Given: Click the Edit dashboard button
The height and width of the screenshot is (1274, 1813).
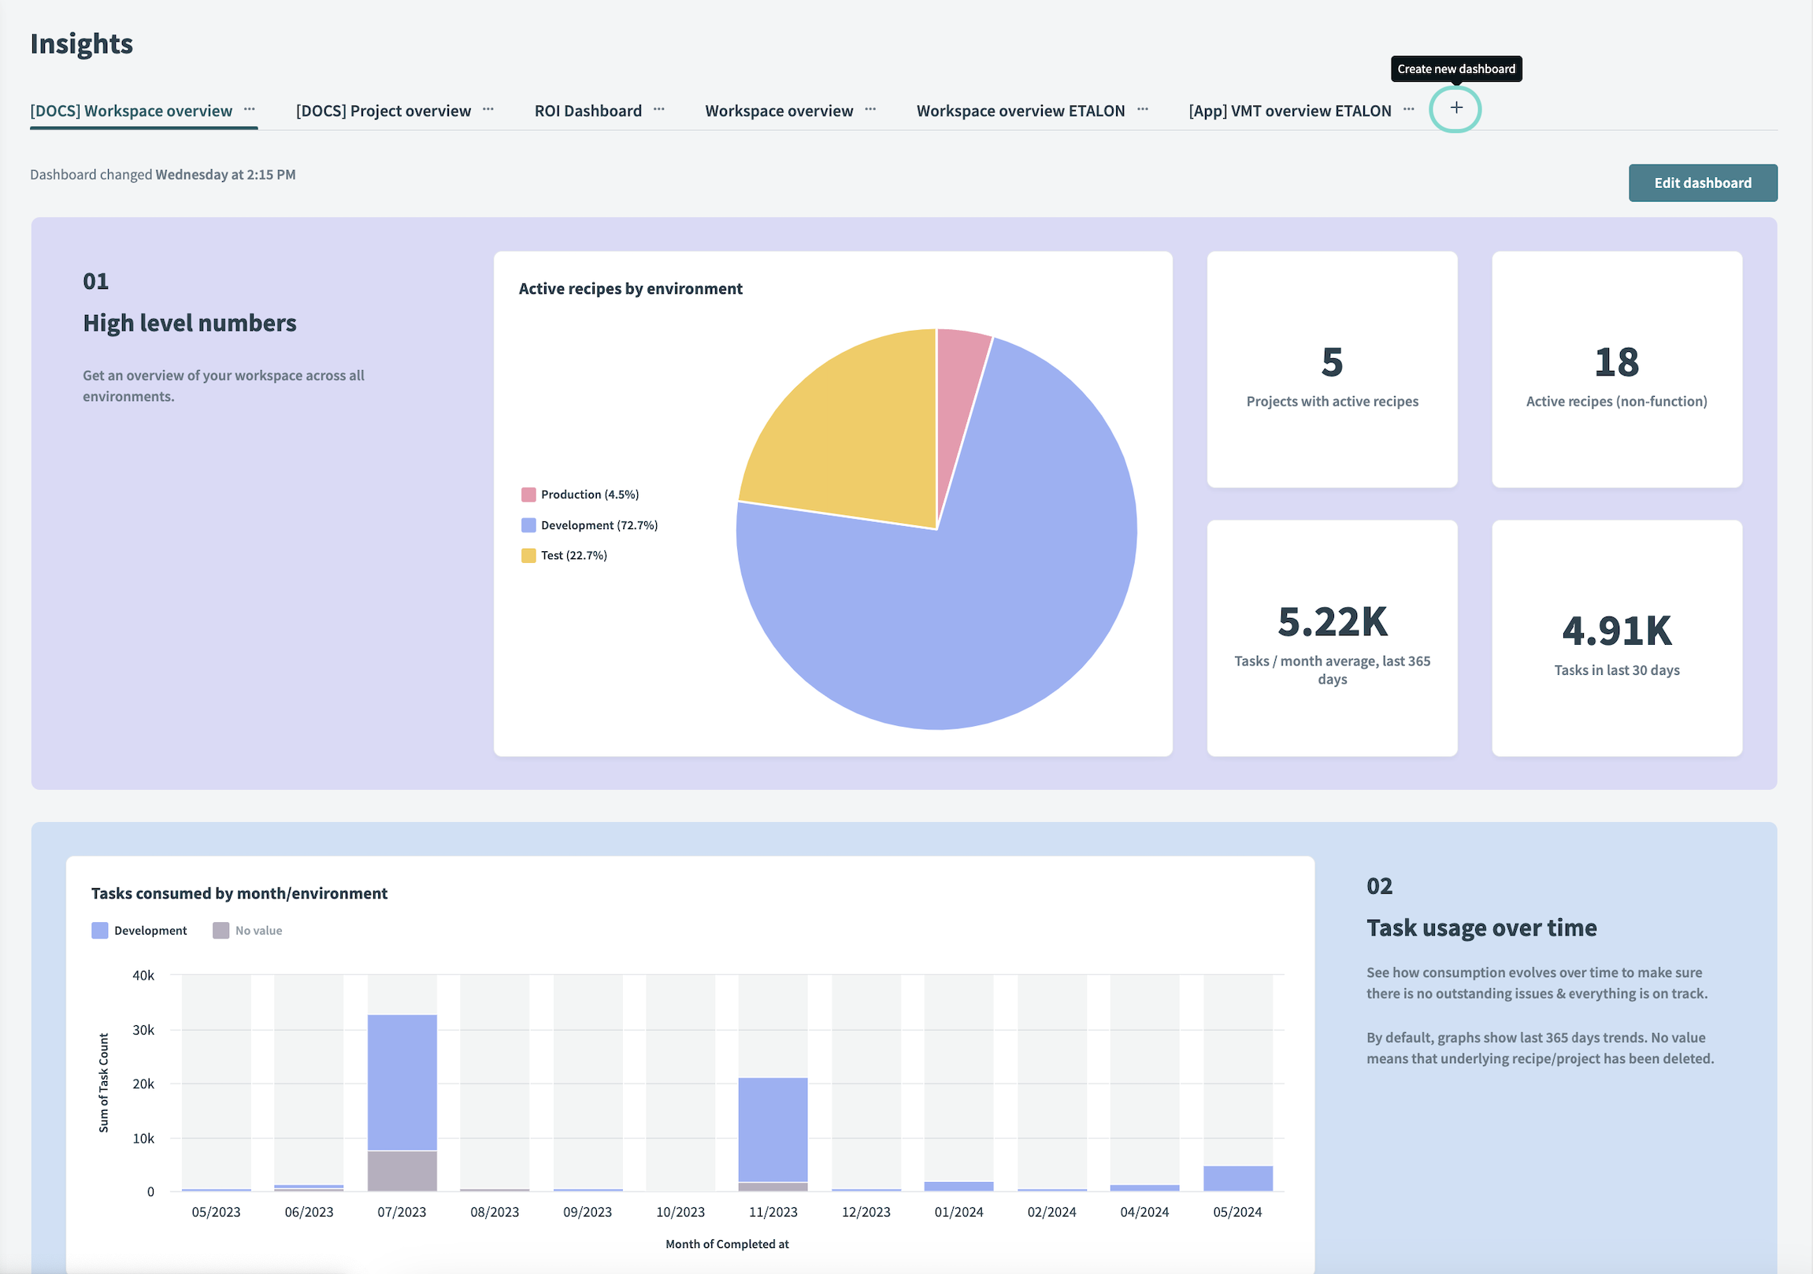Looking at the screenshot, I should 1705,182.
